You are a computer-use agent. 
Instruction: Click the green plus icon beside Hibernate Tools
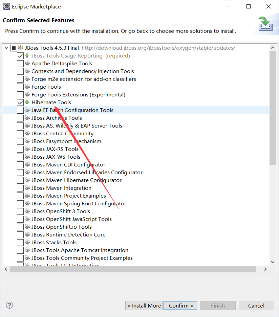27,102
